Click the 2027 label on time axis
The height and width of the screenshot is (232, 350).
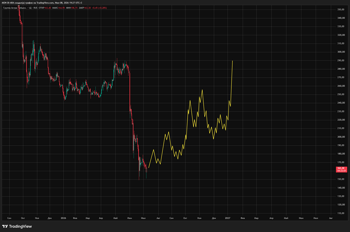[227, 218]
